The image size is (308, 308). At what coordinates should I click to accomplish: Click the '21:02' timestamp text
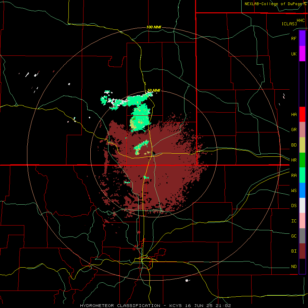(x=223, y=306)
